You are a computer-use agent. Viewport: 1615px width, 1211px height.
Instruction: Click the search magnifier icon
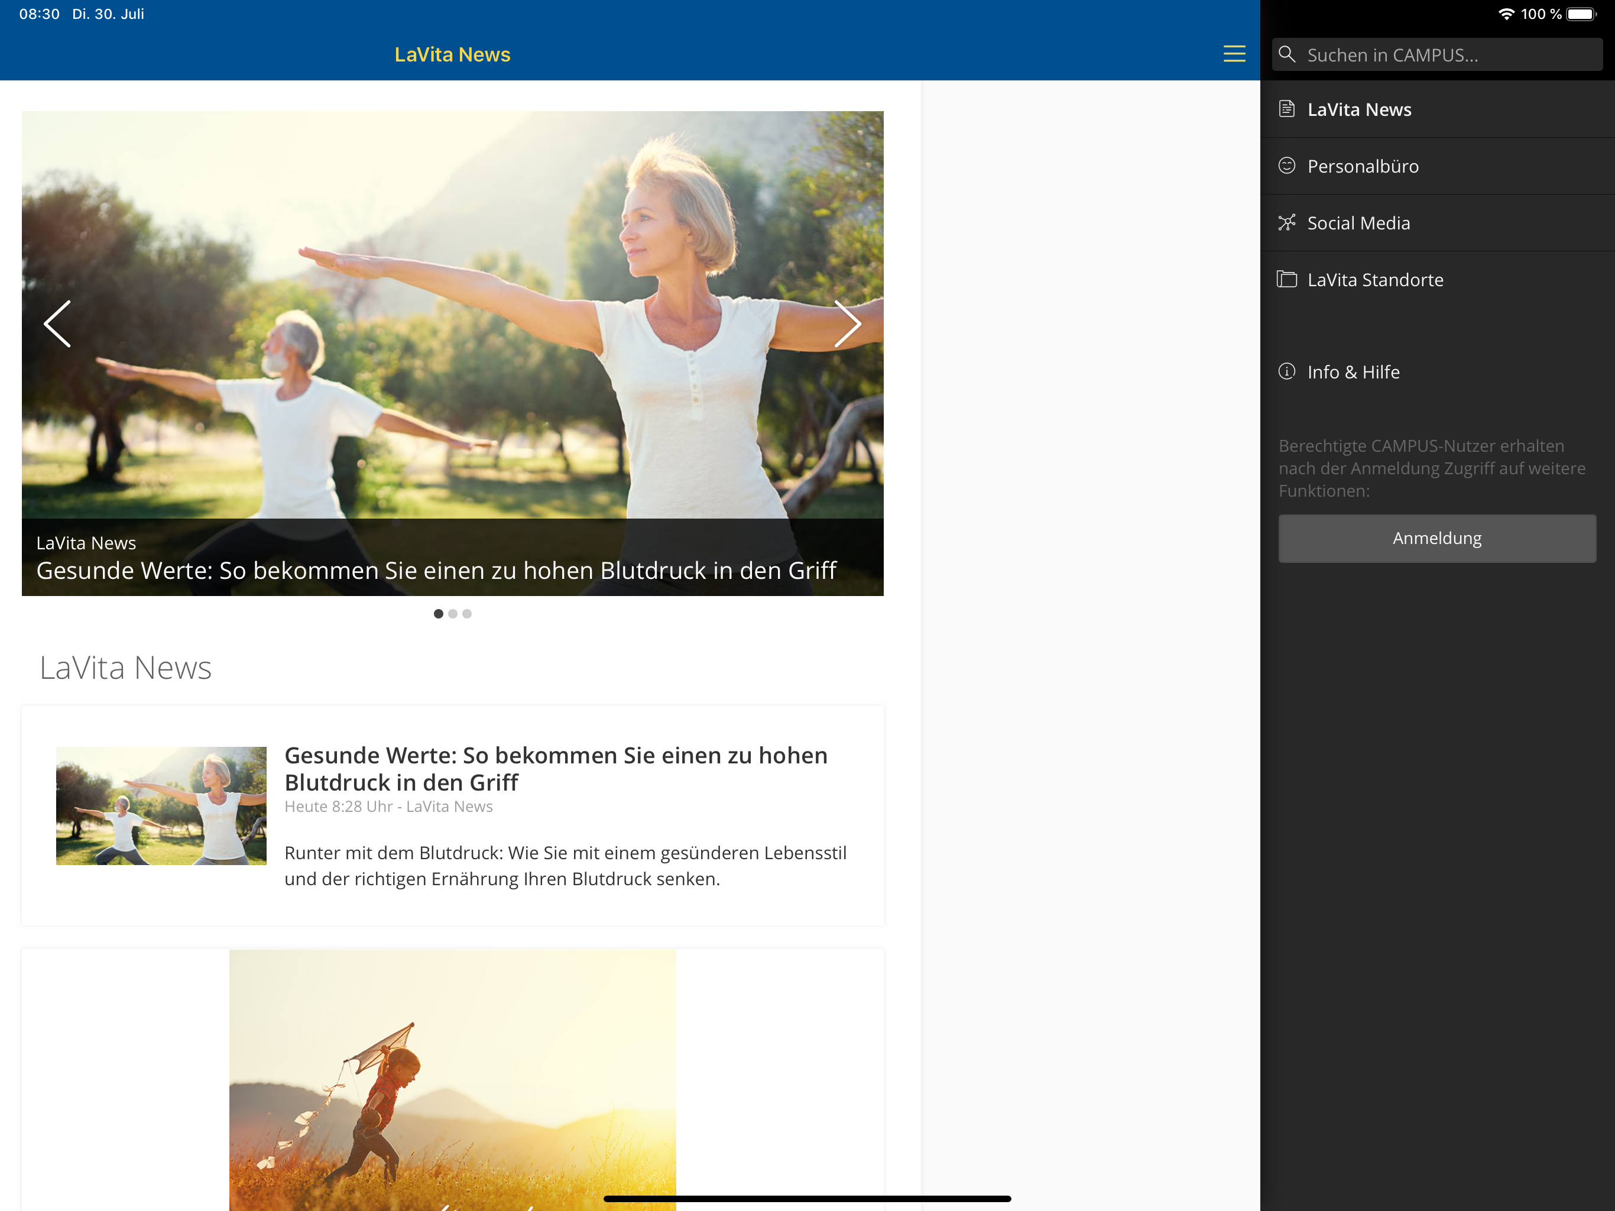(x=1287, y=55)
